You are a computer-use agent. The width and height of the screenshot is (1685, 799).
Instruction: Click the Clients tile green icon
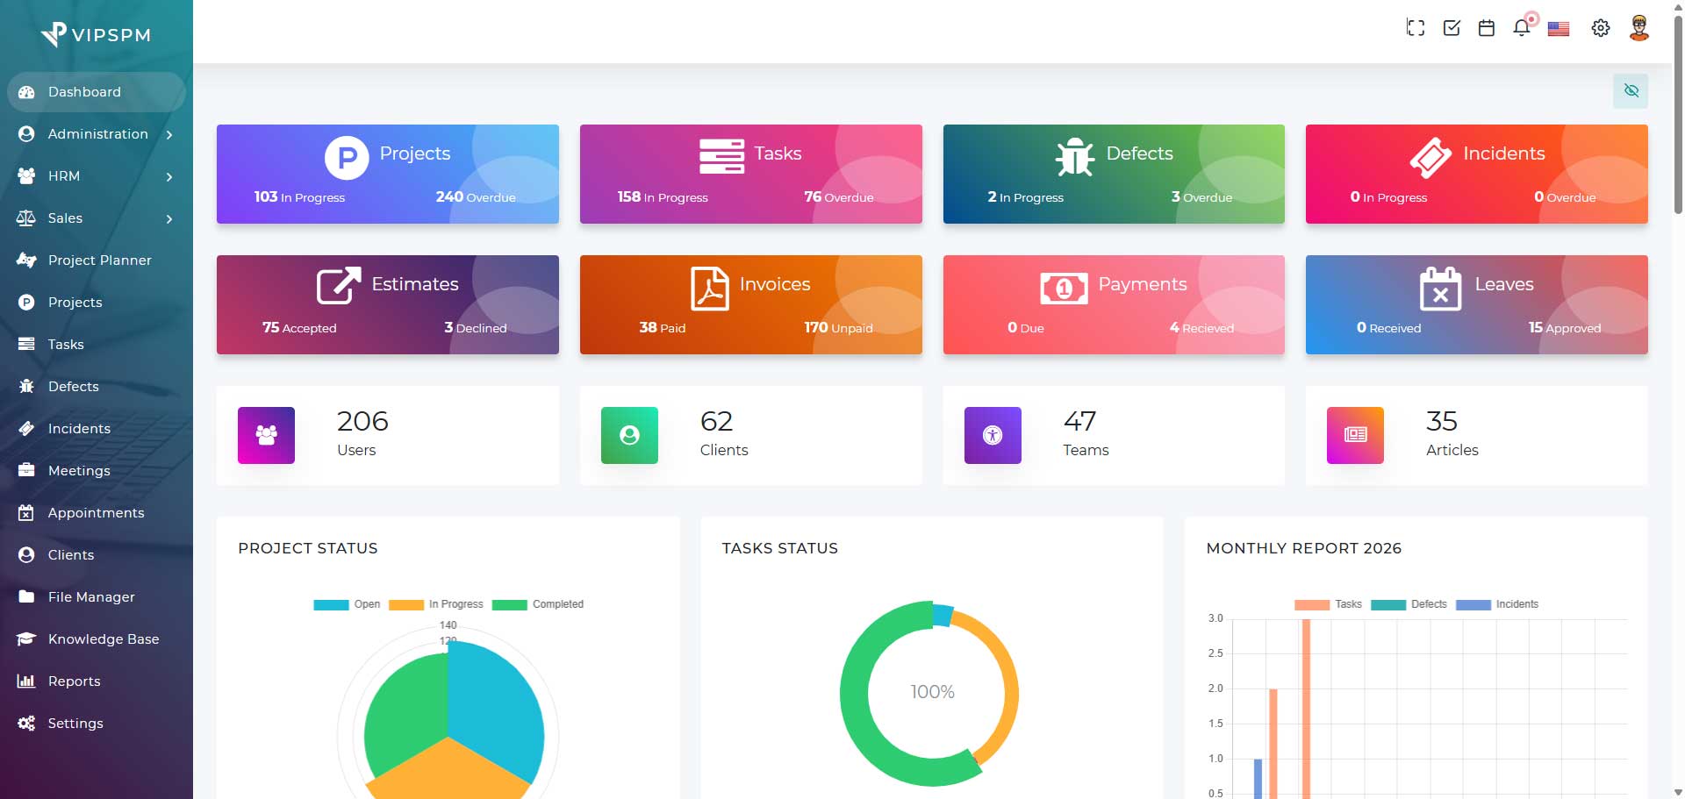pos(629,435)
